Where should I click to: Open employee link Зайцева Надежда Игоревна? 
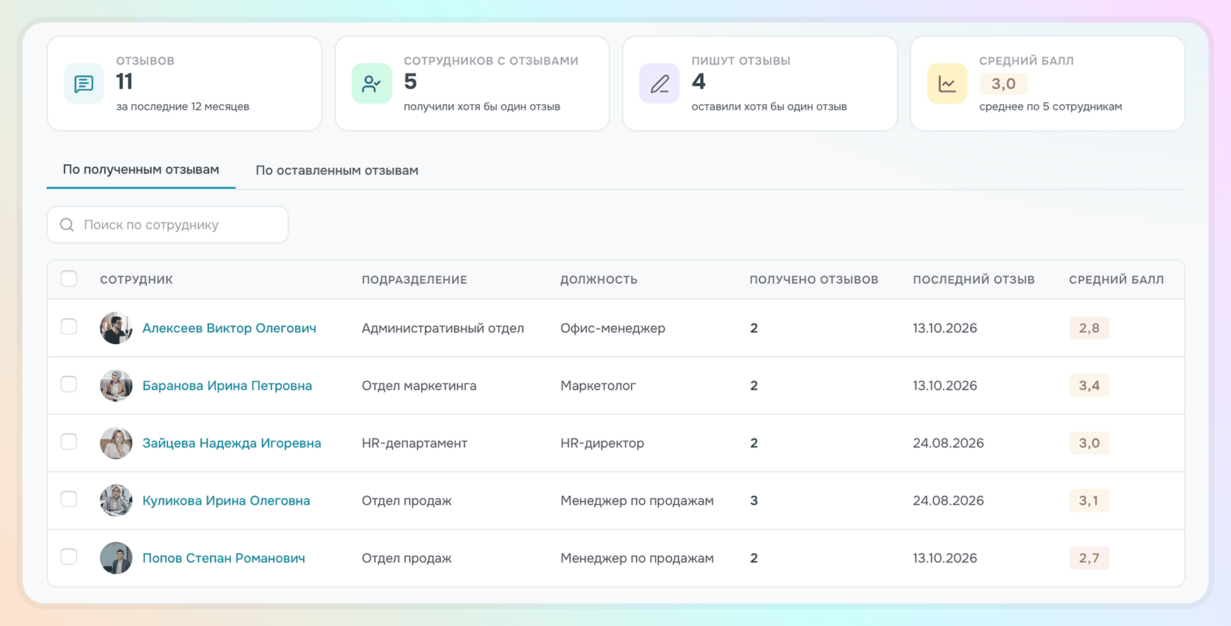pos(232,443)
